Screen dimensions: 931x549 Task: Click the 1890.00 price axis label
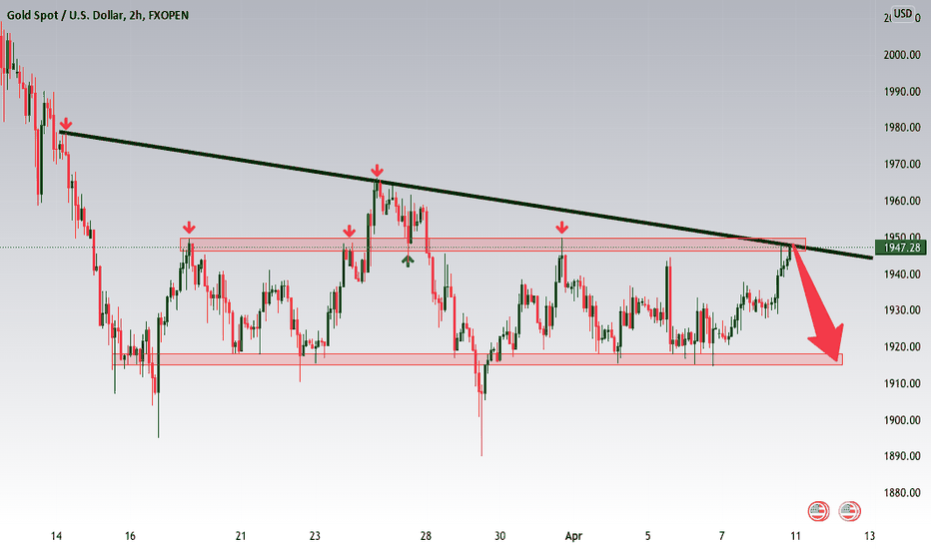[x=902, y=456]
